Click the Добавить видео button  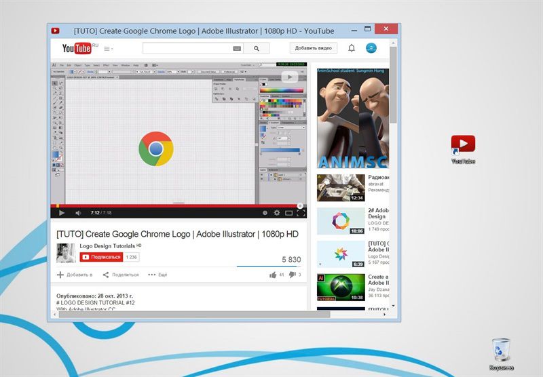pos(314,48)
